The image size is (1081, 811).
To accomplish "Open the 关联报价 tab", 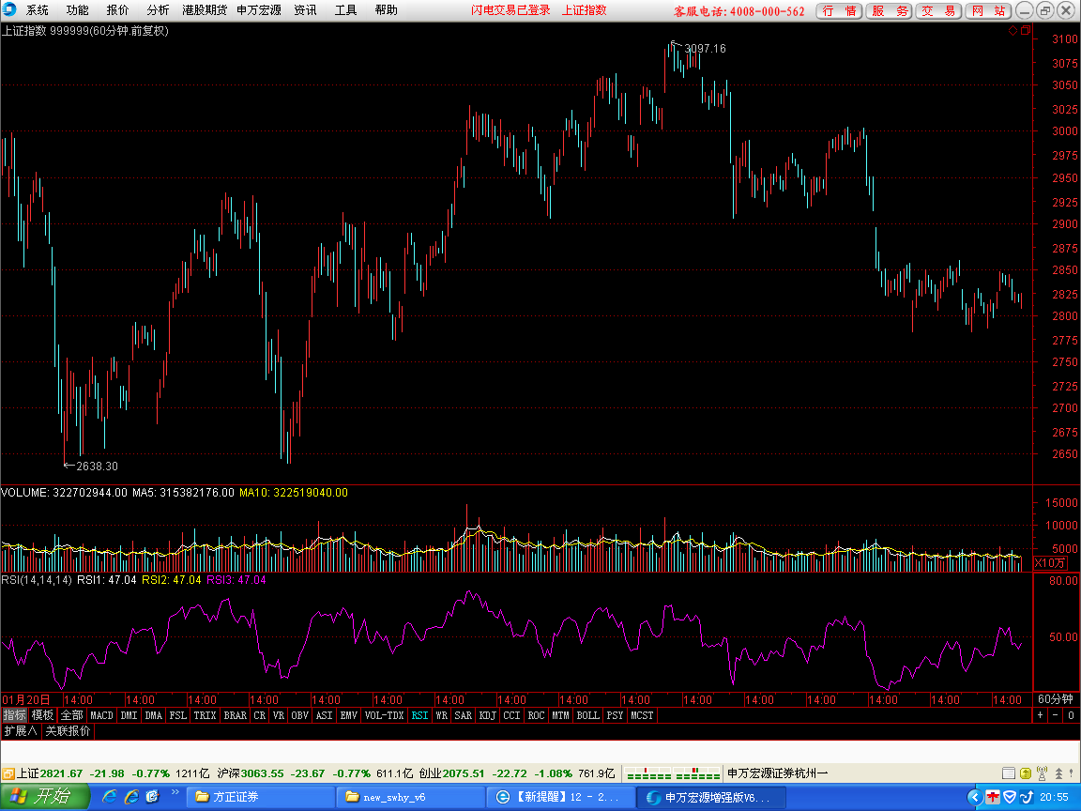I will [x=68, y=731].
